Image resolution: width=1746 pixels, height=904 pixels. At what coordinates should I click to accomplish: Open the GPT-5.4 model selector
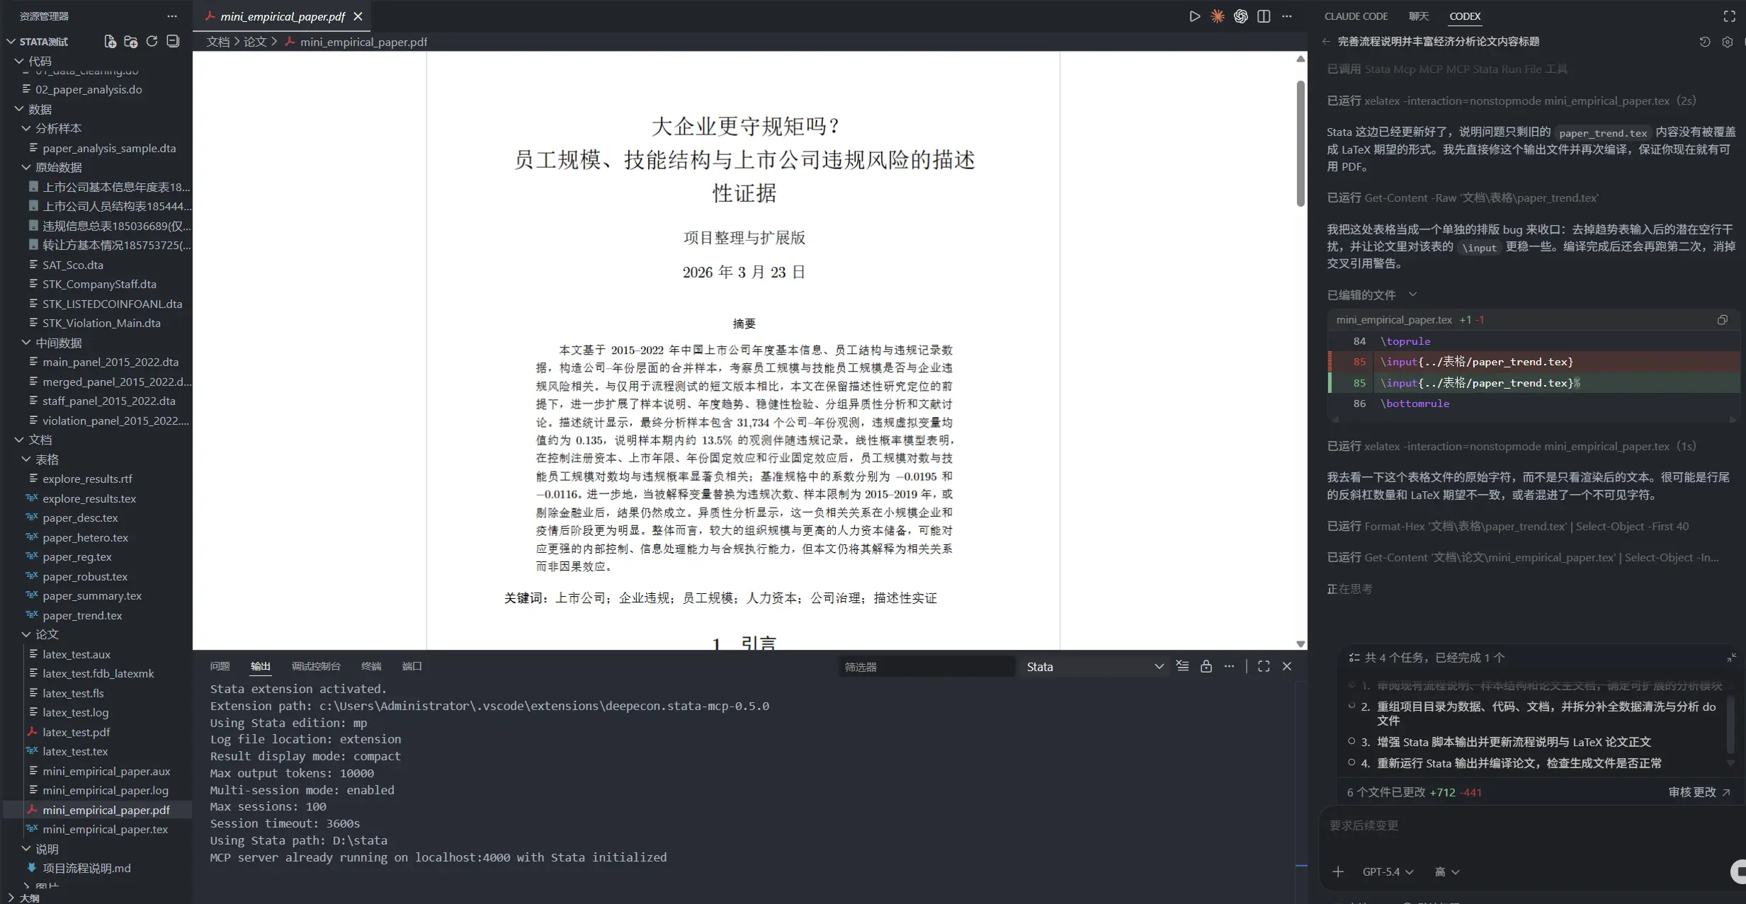point(1387,871)
